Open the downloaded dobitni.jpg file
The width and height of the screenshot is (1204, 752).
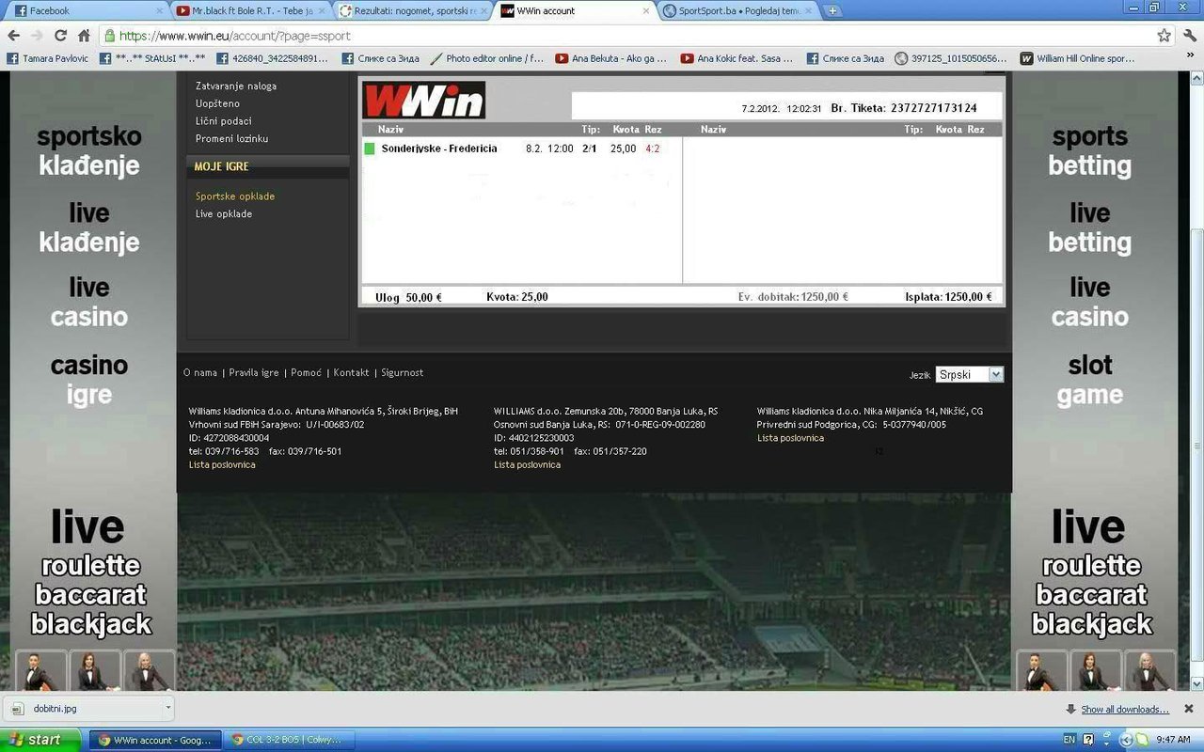pos(83,708)
